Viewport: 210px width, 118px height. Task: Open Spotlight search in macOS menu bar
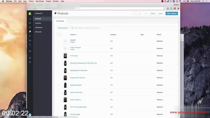(x=203, y=1)
